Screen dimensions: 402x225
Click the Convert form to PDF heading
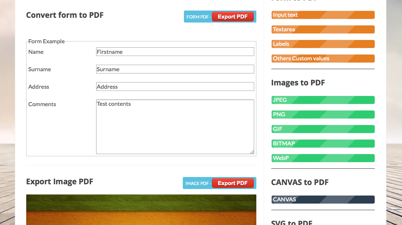(x=65, y=15)
